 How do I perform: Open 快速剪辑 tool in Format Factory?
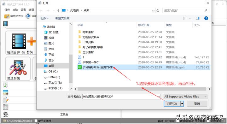(x=18, y=69)
